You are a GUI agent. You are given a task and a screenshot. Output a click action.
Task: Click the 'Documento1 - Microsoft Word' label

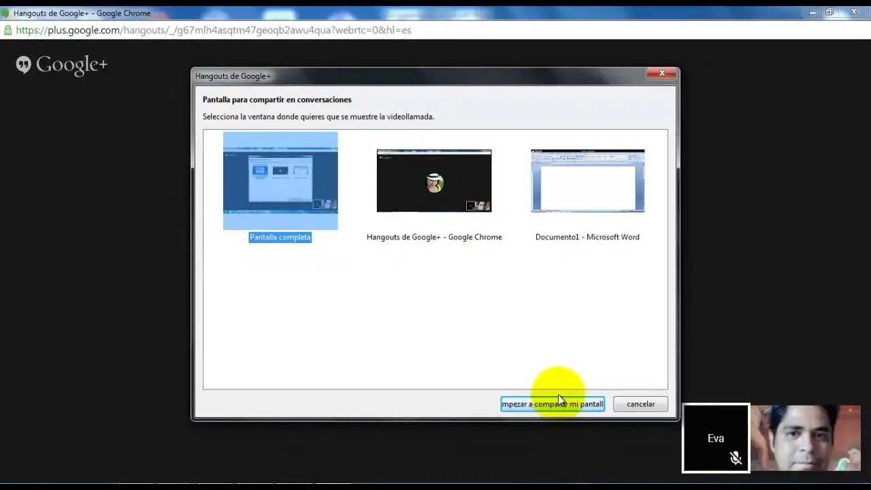coord(587,237)
